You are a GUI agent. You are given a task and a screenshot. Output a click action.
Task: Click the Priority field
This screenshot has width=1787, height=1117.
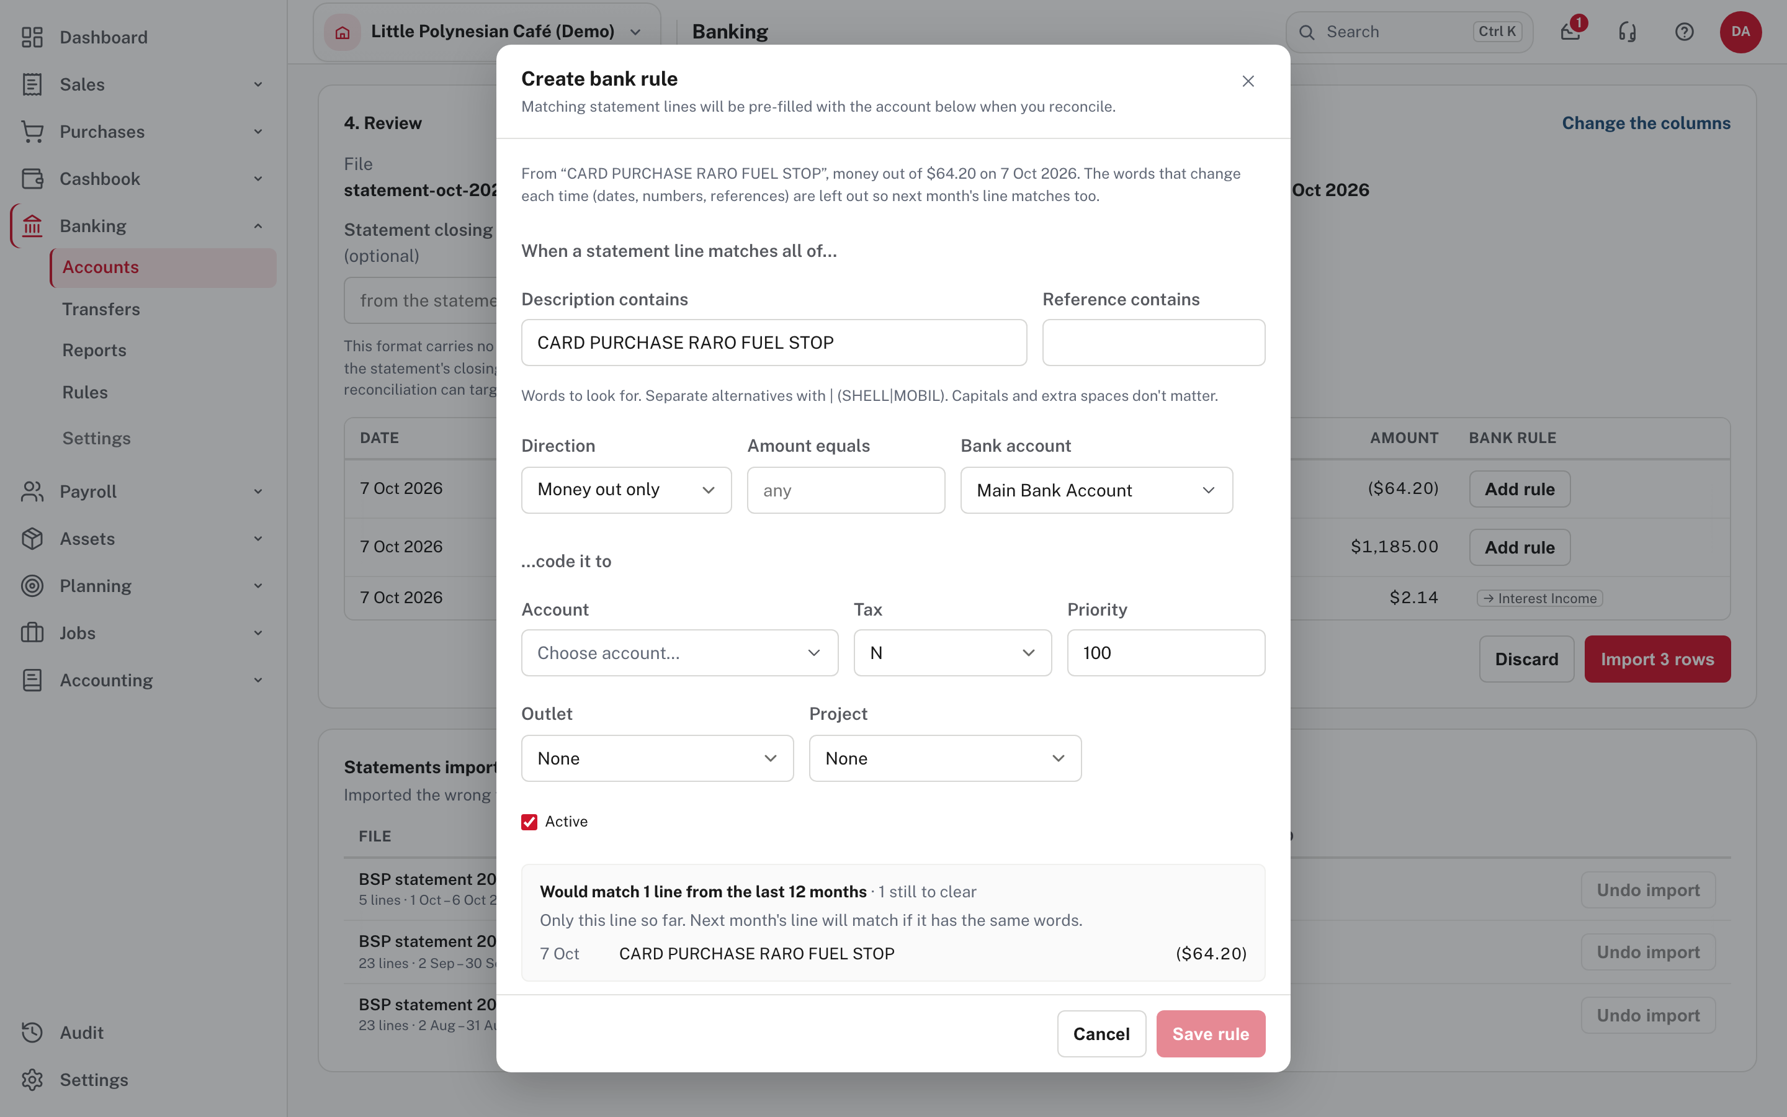1166,653
